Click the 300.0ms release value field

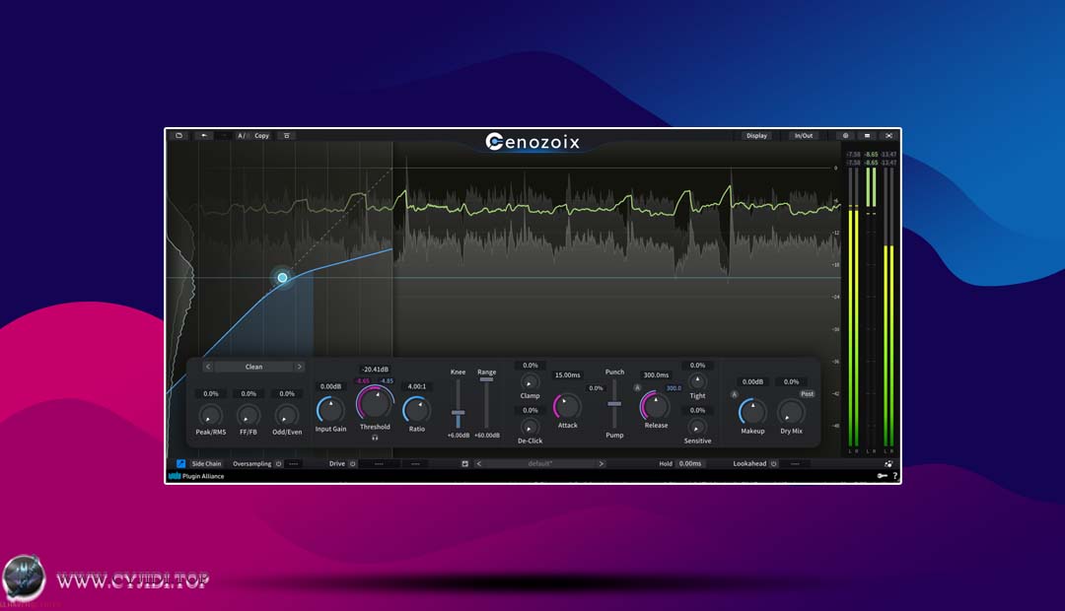coord(656,374)
